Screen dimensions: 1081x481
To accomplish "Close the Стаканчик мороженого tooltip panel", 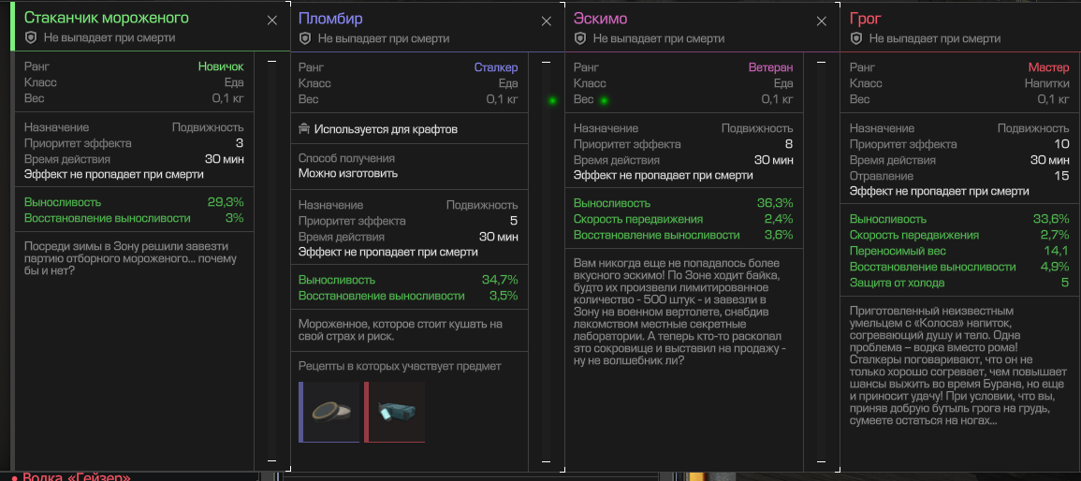I will 272,20.
